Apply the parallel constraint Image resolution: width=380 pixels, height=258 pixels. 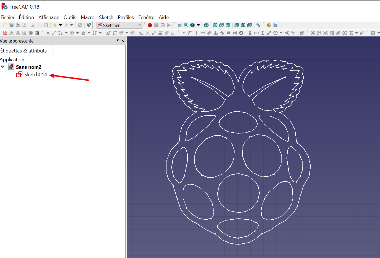209,33
